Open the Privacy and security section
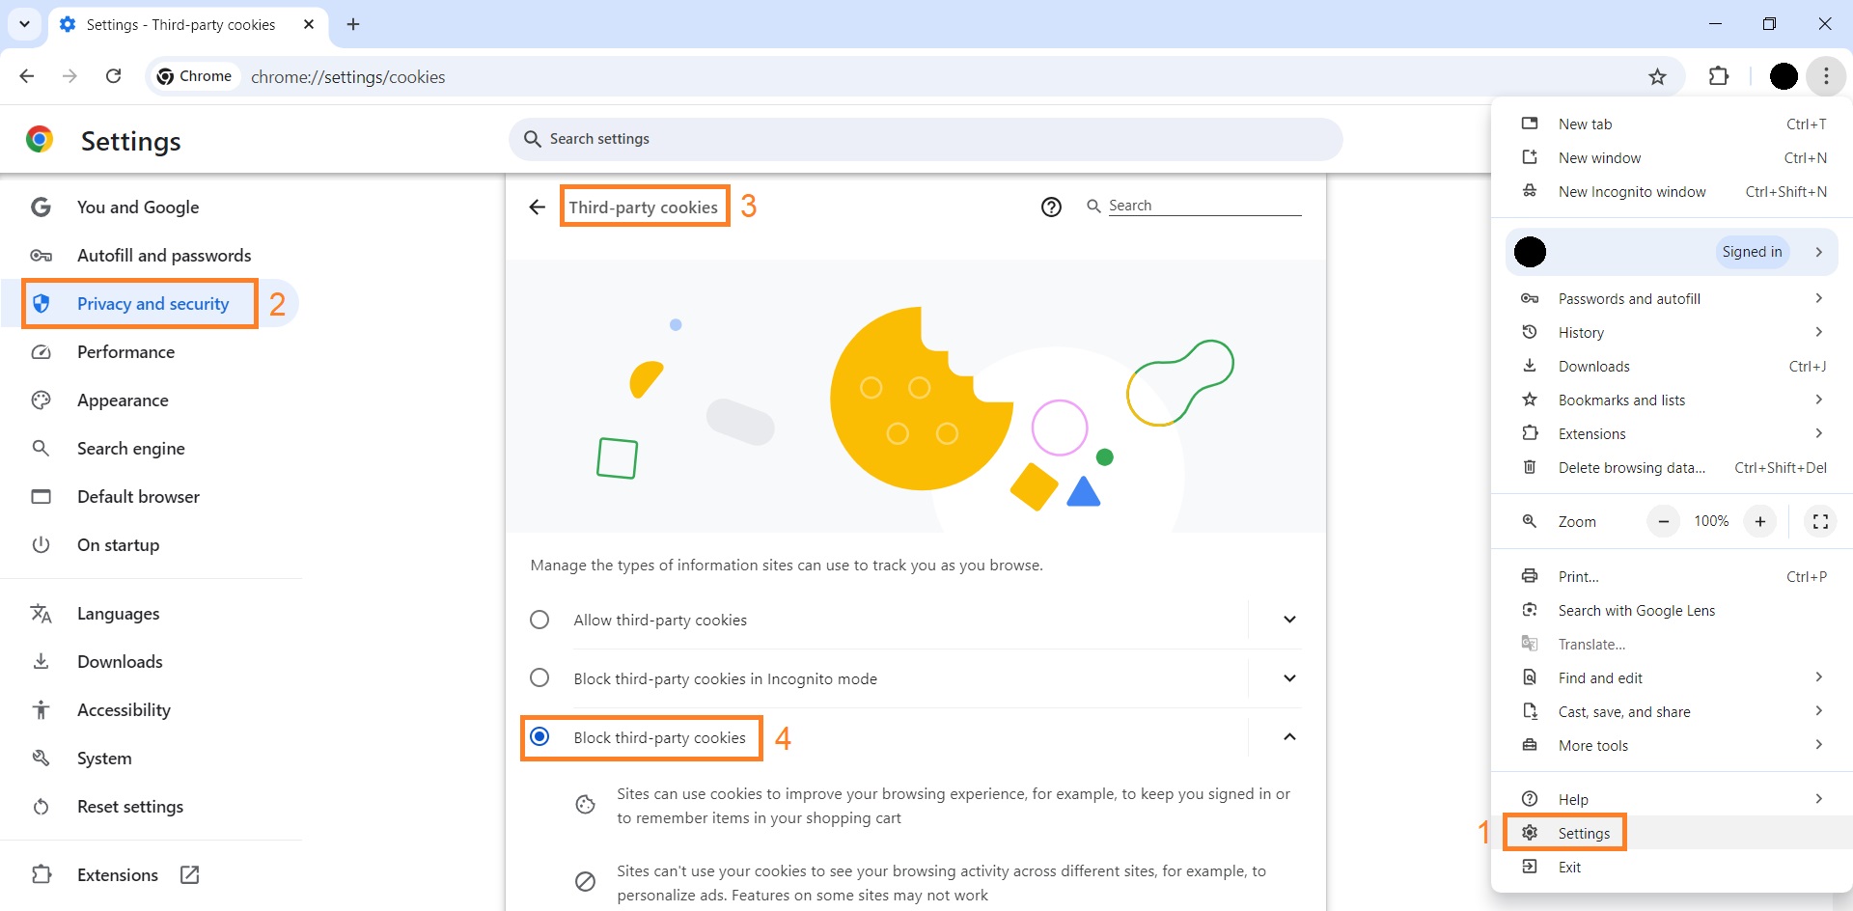This screenshot has width=1853, height=911. 152,303
